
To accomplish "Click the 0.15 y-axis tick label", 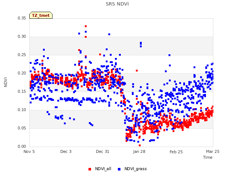I will (22, 91).
